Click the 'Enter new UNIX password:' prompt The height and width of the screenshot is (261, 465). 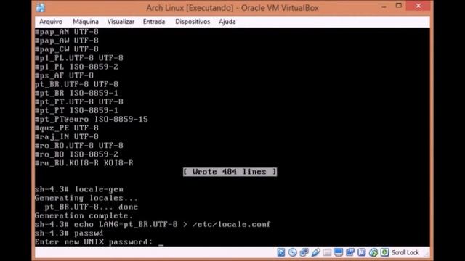[94, 242]
